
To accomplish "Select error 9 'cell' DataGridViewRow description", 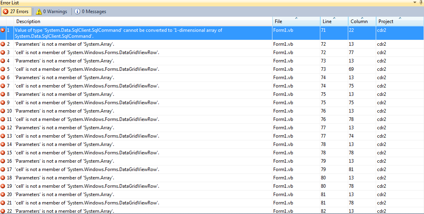I will [87, 102].
